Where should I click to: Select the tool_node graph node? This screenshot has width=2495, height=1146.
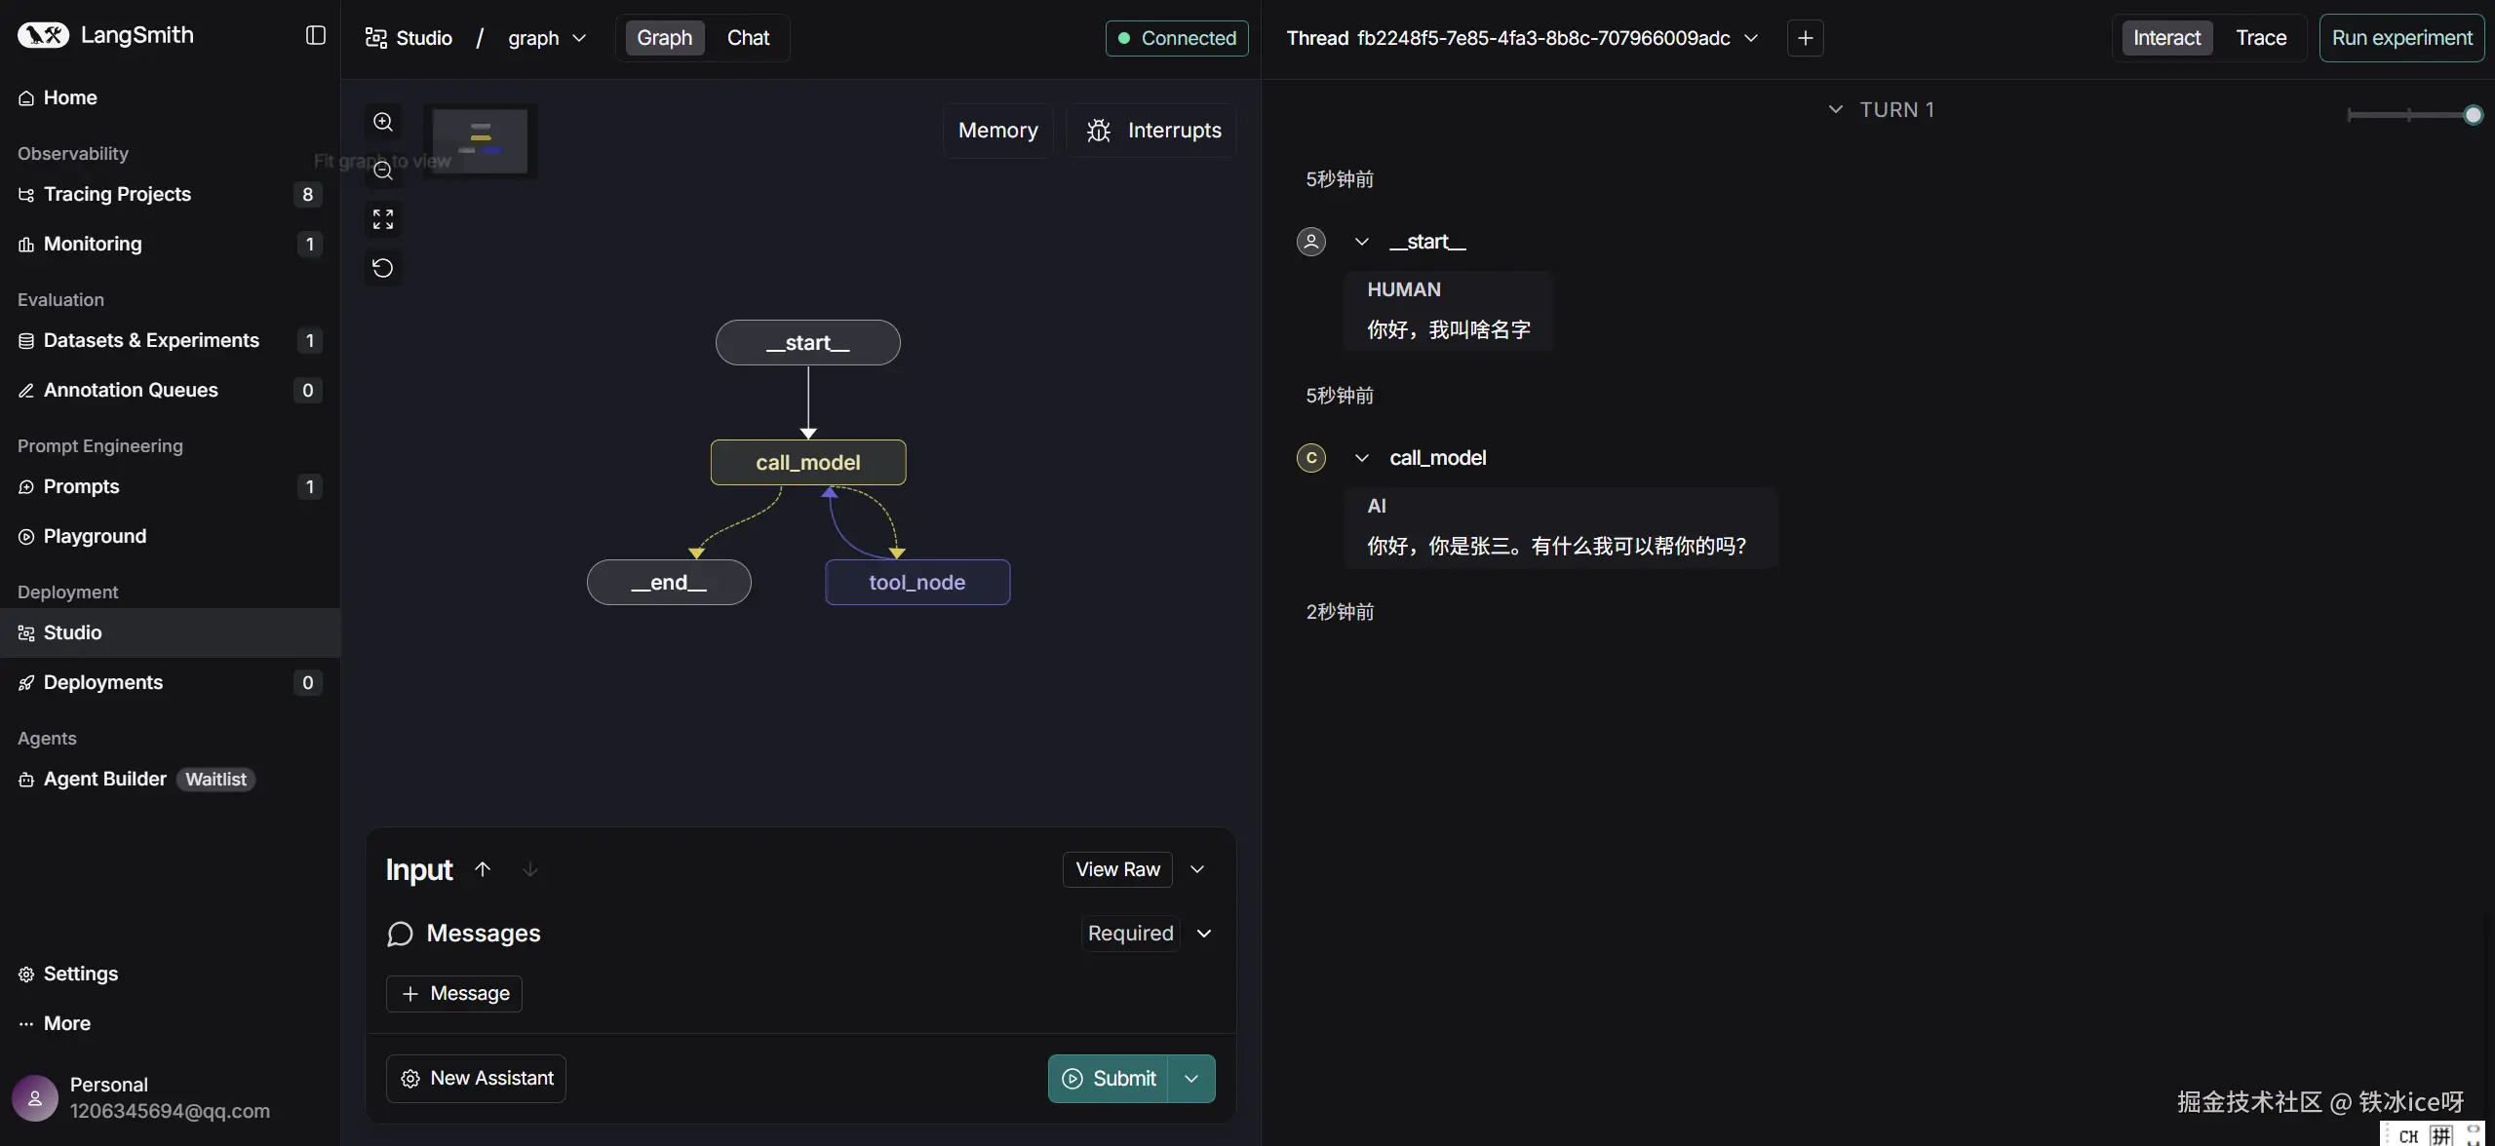pos(916,583)
